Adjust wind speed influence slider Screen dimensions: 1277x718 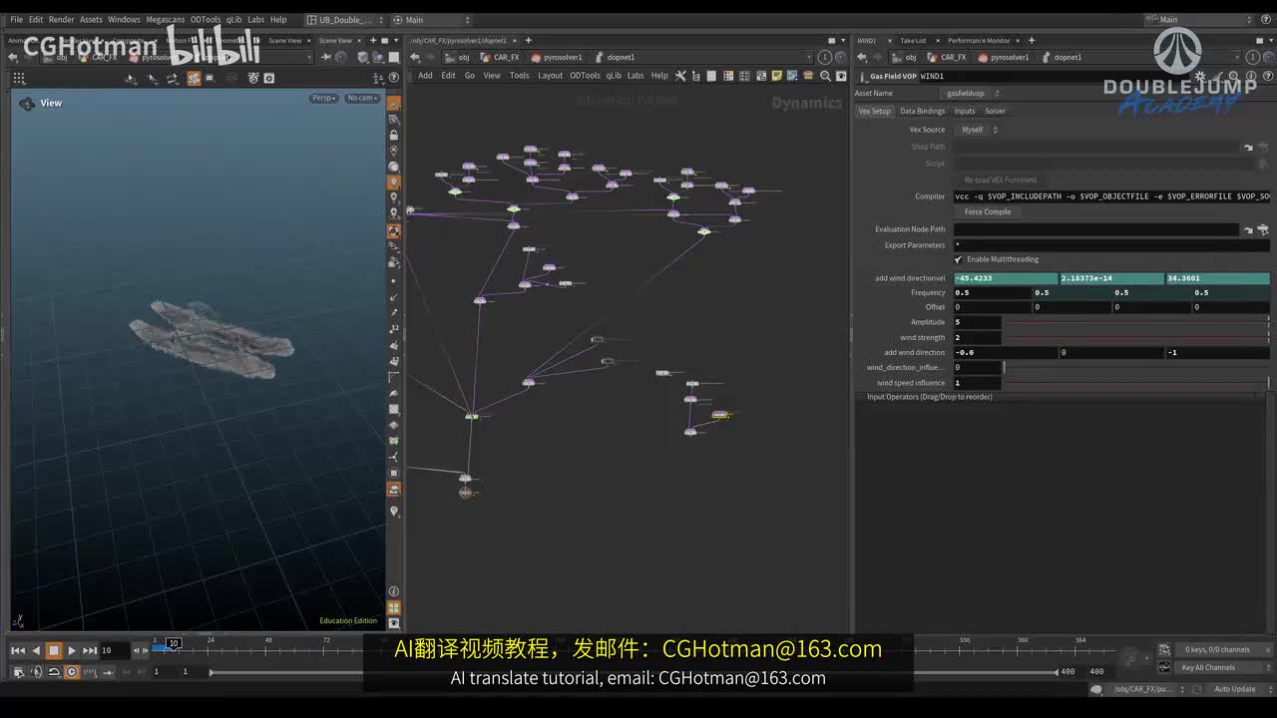[1135, 383]
